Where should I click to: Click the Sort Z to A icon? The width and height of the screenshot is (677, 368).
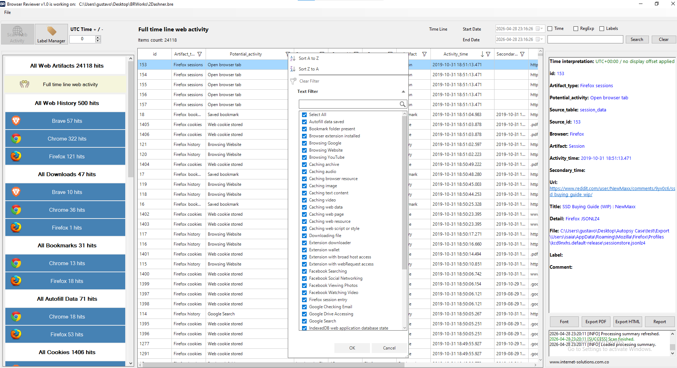point(293,69)
